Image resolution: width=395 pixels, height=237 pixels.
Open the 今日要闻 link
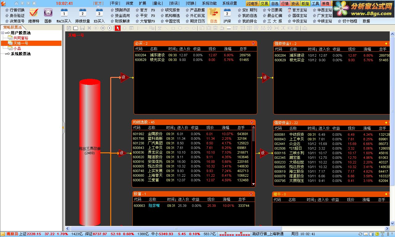pos(272,10)
